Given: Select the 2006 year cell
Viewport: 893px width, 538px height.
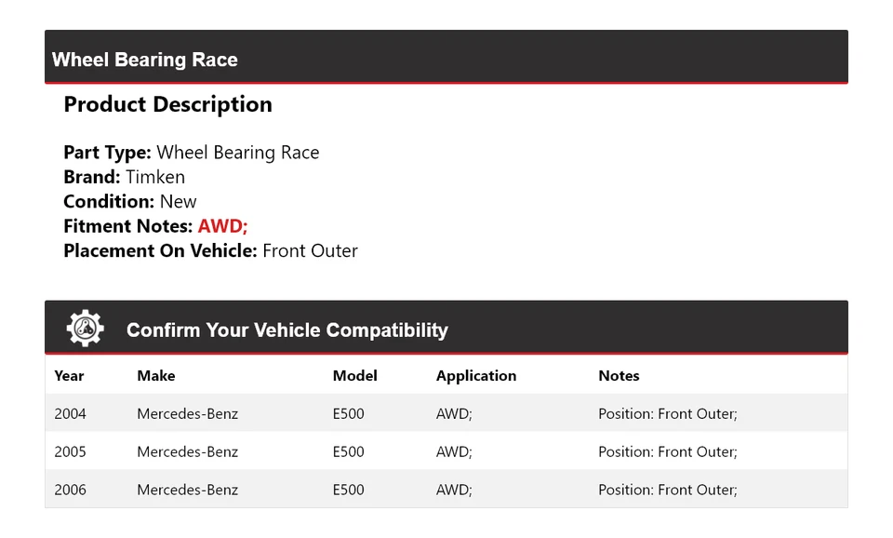Looking at the screenshot, I should click(70, 491).
